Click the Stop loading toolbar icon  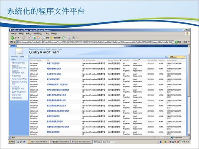(x=30, y=38)
